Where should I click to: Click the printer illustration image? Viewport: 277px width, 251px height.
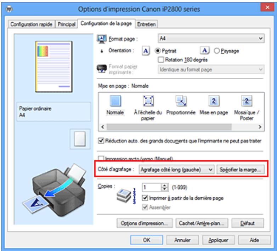coord(55,190)
